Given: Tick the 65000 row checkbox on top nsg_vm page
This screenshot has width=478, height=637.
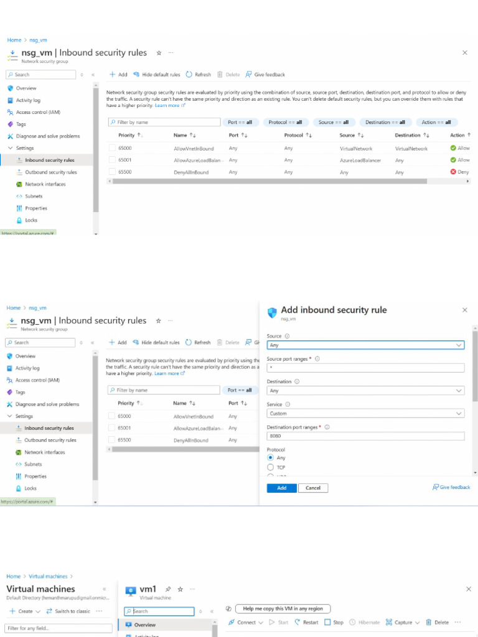Looking at the screenshot, I should [x=112, y=148].
